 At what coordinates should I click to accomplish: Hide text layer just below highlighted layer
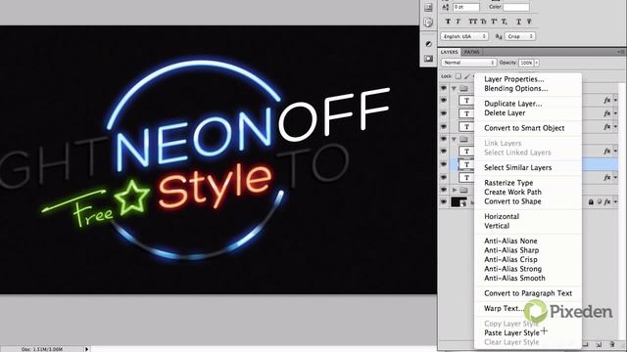click(x=444, y=177)
